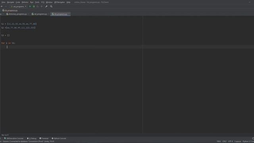254x143 pixels.
Task: Click the UTF-8 encoding in status bar
Action: click(230, 141)
